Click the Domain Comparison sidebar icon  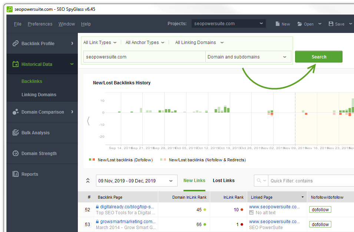(x=15, y=112)
